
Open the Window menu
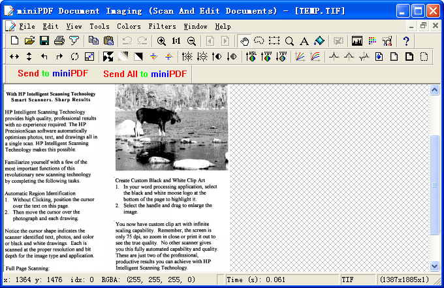195,26
